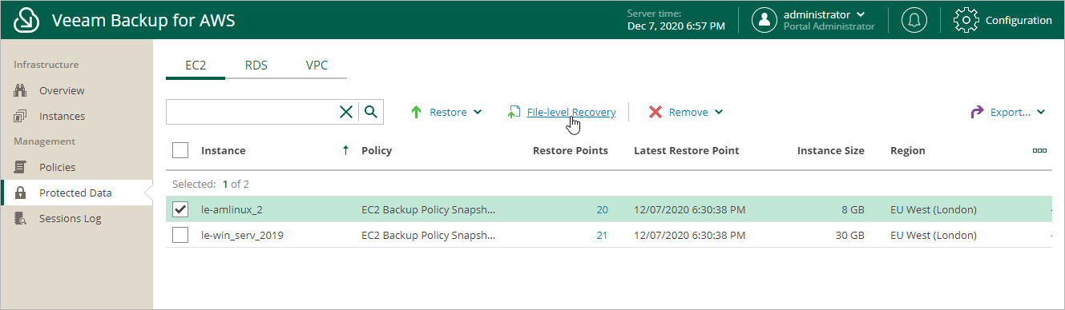The image size is (1065, 310).
Task: Click the Server time display
Action: pyautogui.click(x=676, y=20)
